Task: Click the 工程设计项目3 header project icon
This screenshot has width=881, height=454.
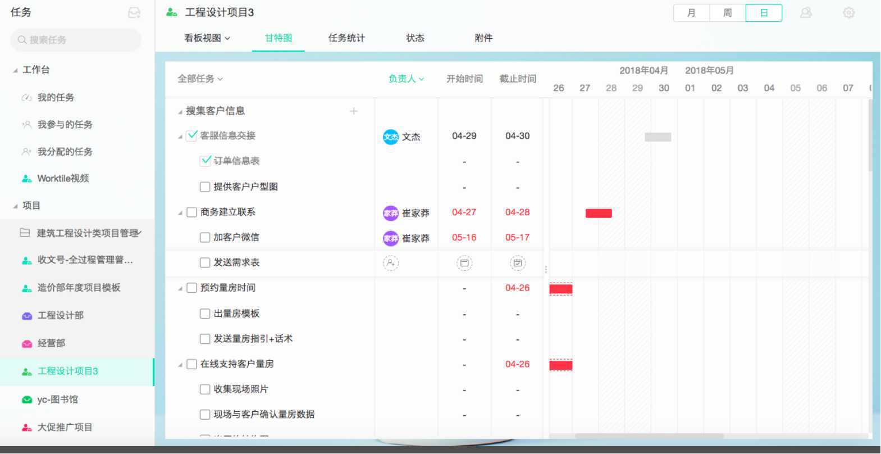Action: pos(172,12)
